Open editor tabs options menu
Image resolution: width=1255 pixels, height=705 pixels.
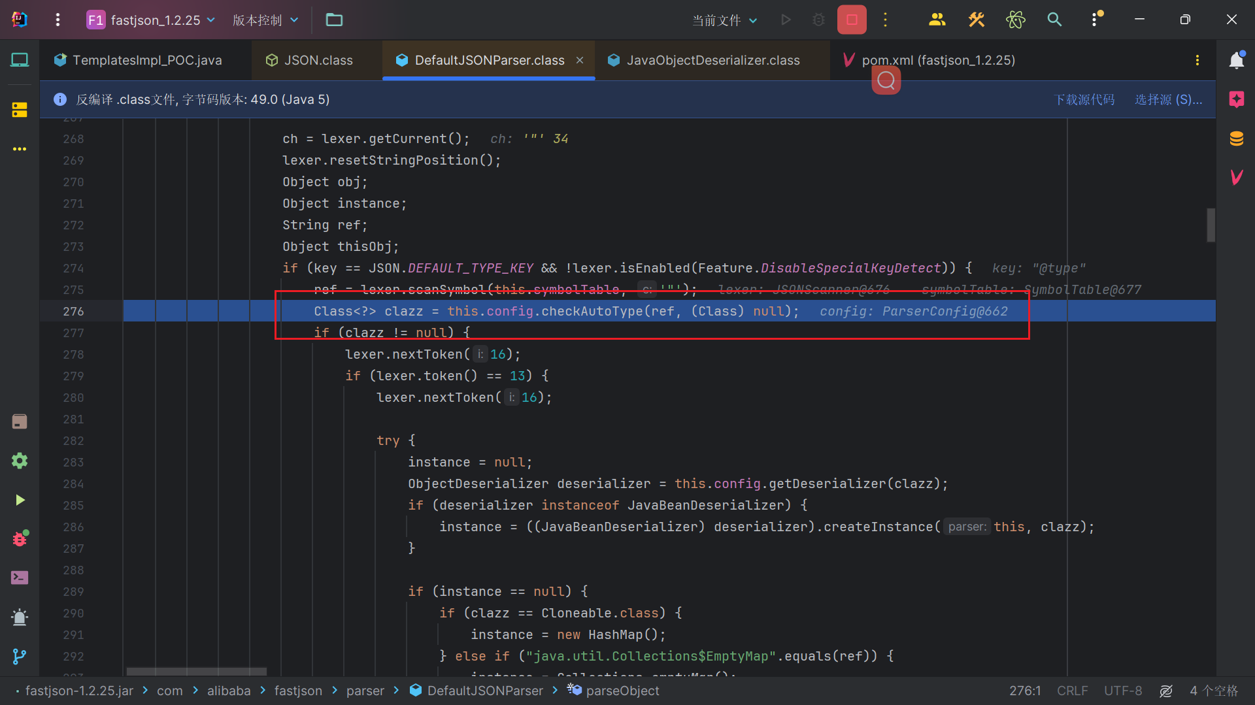[1197, 60]
